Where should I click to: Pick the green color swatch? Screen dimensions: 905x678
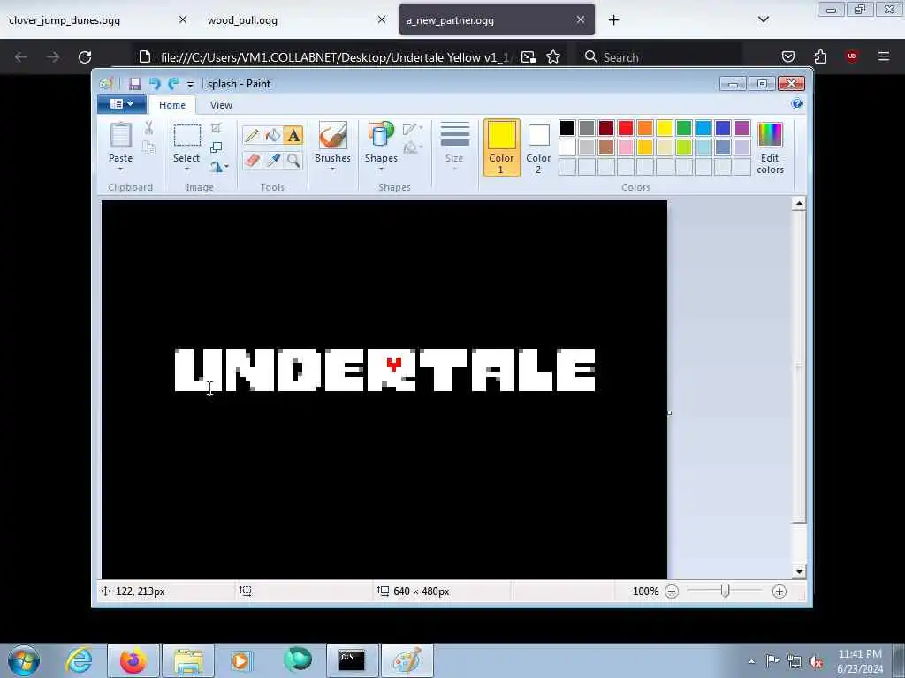click(684, 128)
